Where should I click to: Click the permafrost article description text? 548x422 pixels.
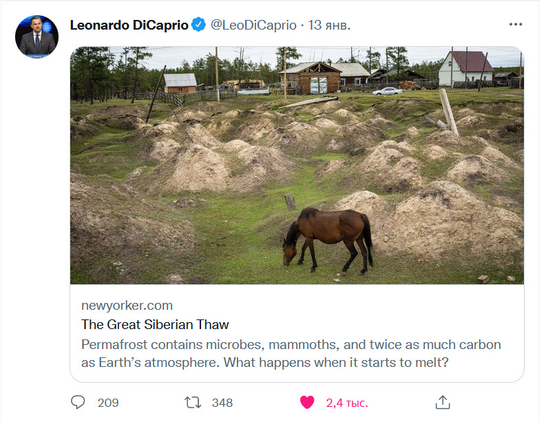point(291,352)
